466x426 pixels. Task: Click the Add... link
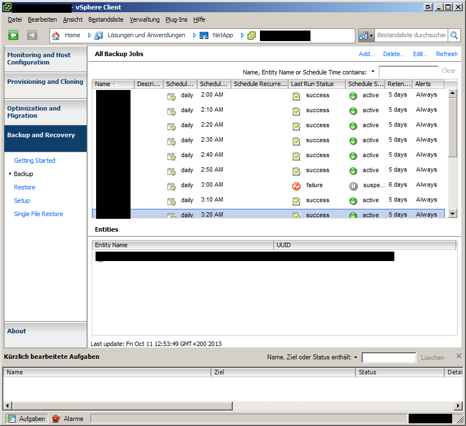click(x=367, y=54)
